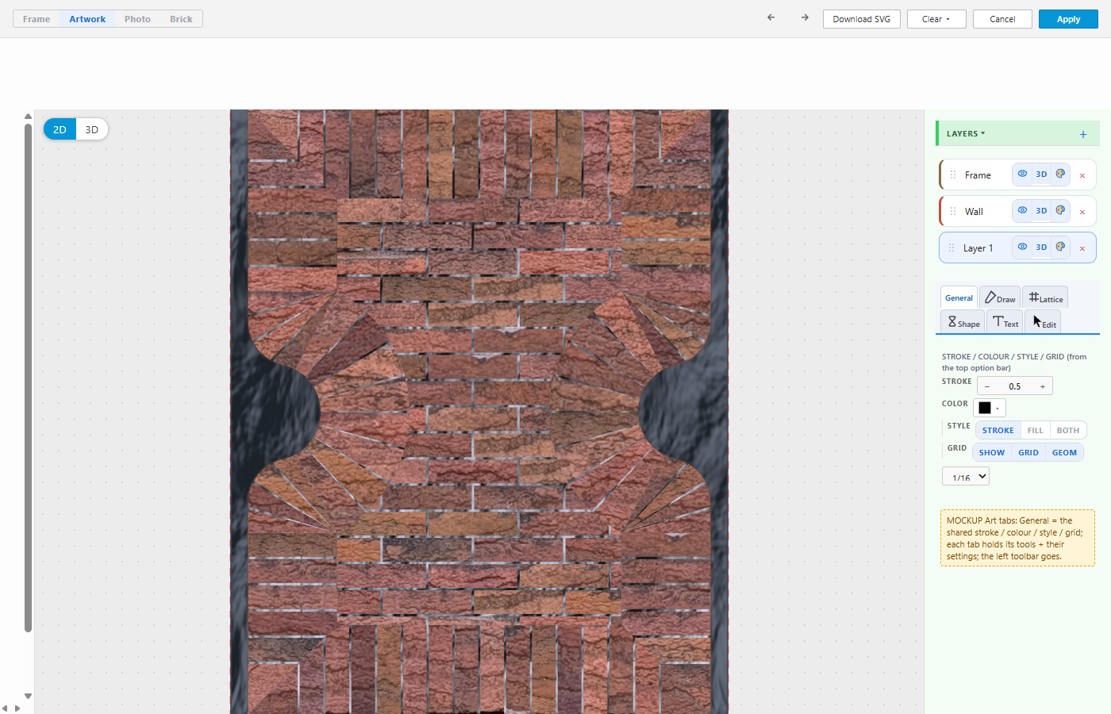Screen dimensions: 1111x714
Task: Delete Layer 1 with its x icon
Action: [x=1082, y=248]
